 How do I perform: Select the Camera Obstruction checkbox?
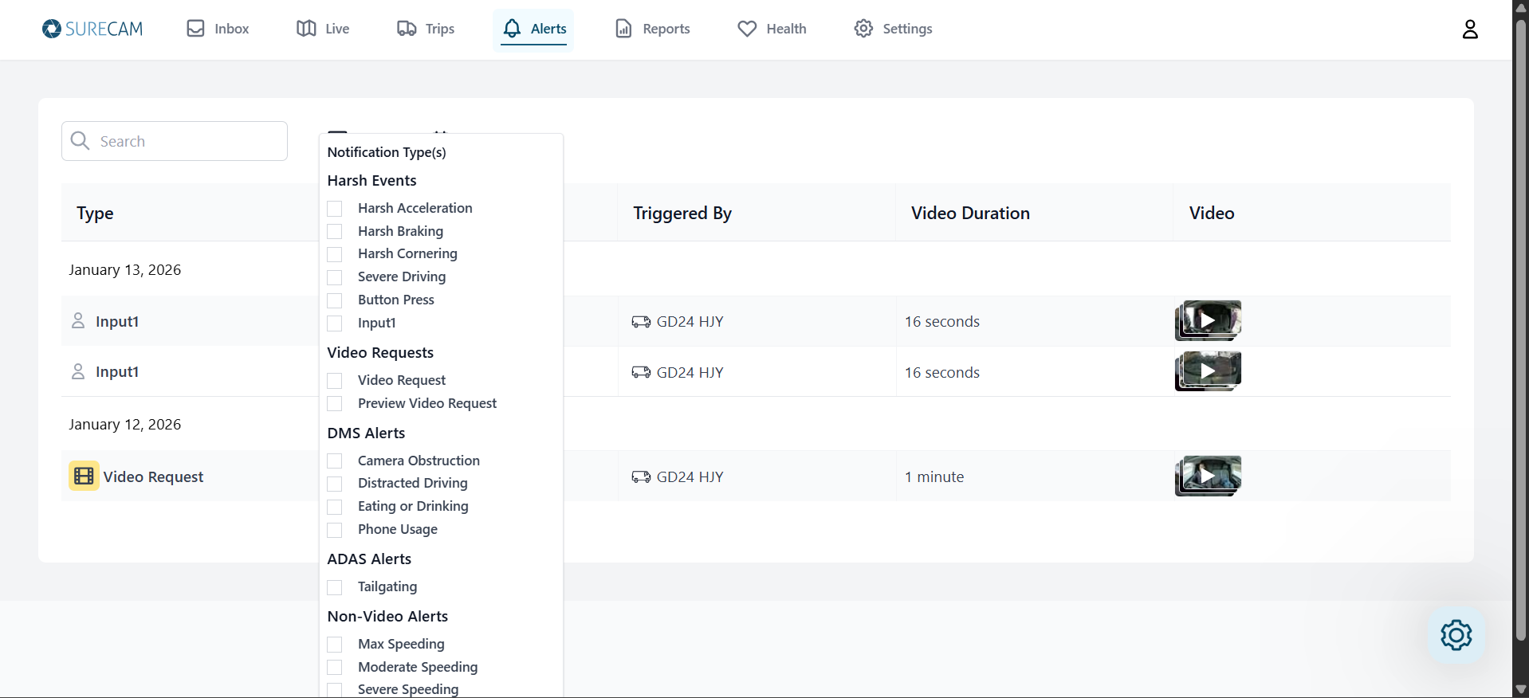(x=335, y=461)
